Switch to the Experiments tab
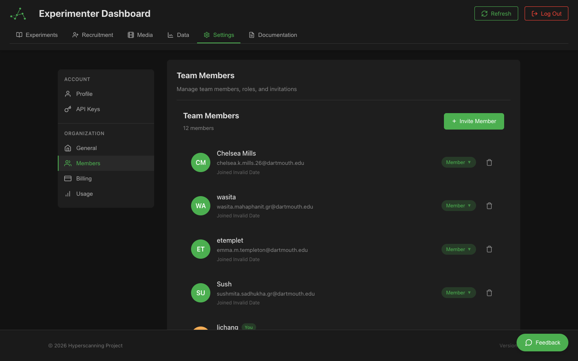Image resolution: width=578 pixels, height=361 pixels. coord(37,35)
